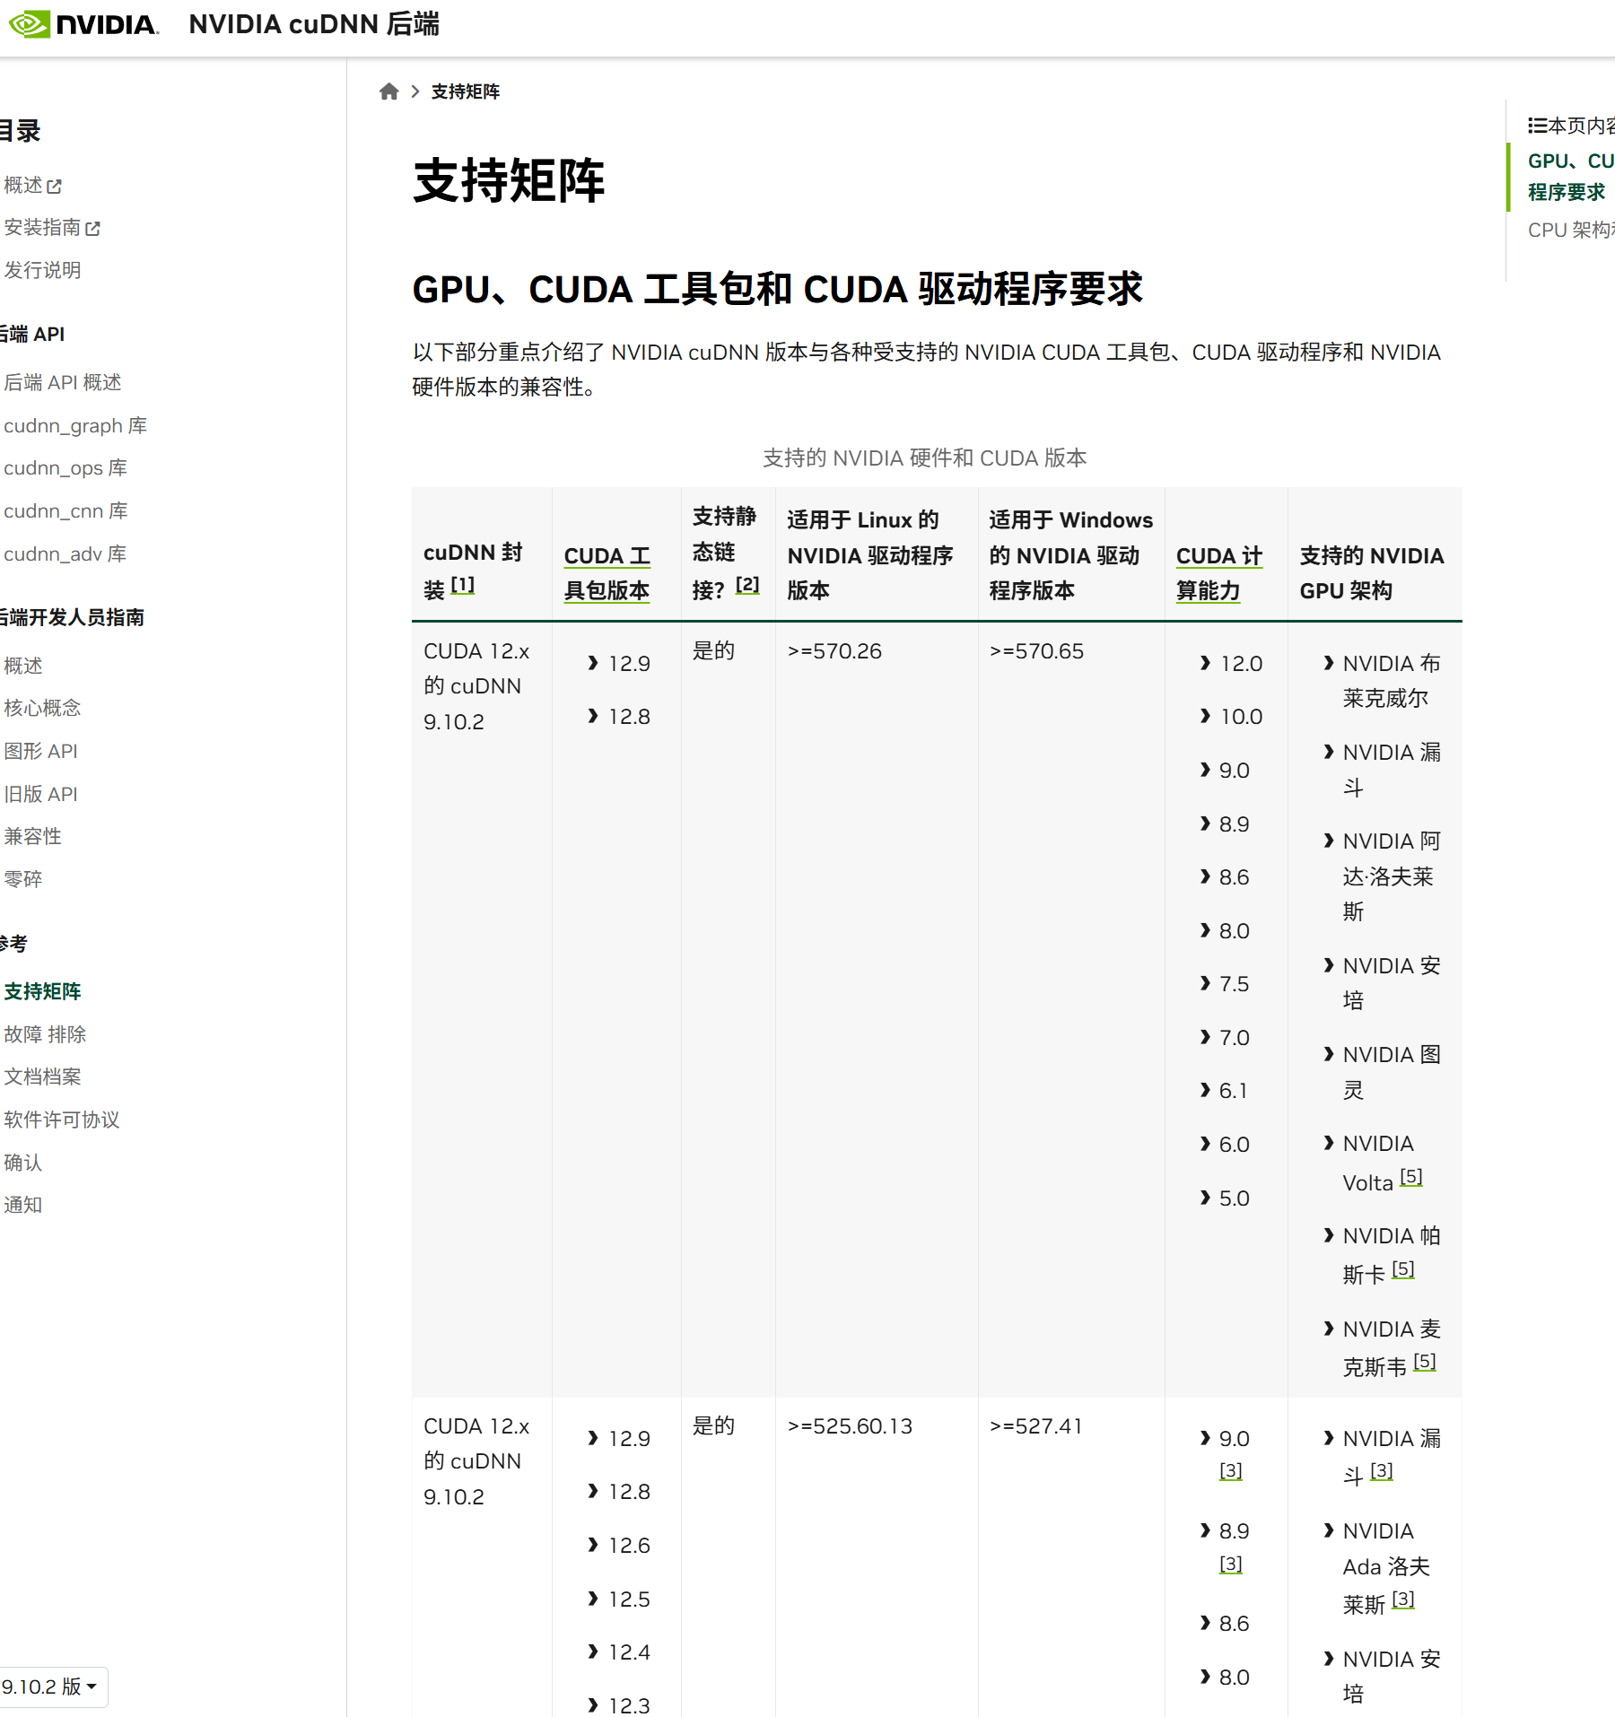Open 故障 排除 sidebar item
Viewport: 1615px width, 1717px height.
(45, 1034)
